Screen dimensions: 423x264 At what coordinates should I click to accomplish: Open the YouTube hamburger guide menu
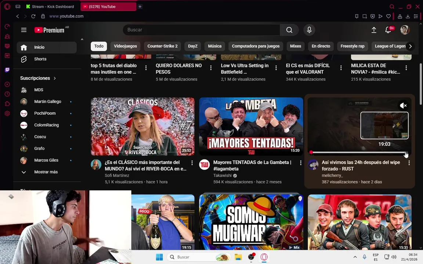(24, 30)
